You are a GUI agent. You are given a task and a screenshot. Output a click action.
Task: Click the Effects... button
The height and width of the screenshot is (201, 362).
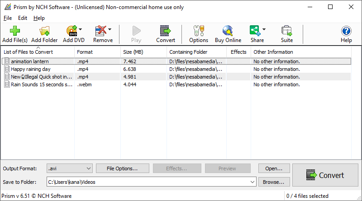tap(177, 168)
